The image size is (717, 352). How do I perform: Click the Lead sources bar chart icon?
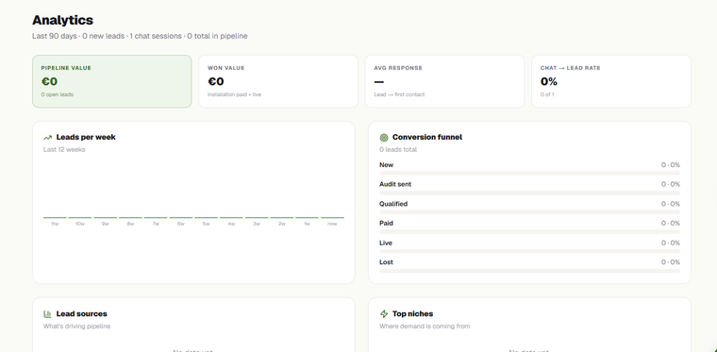coord(47,314)
